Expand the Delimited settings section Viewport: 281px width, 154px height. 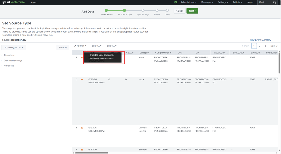point(13,60)
